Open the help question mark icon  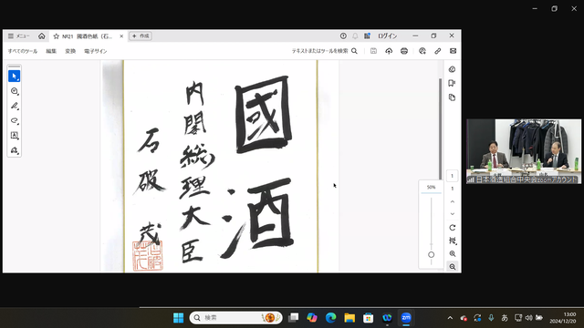343,36
